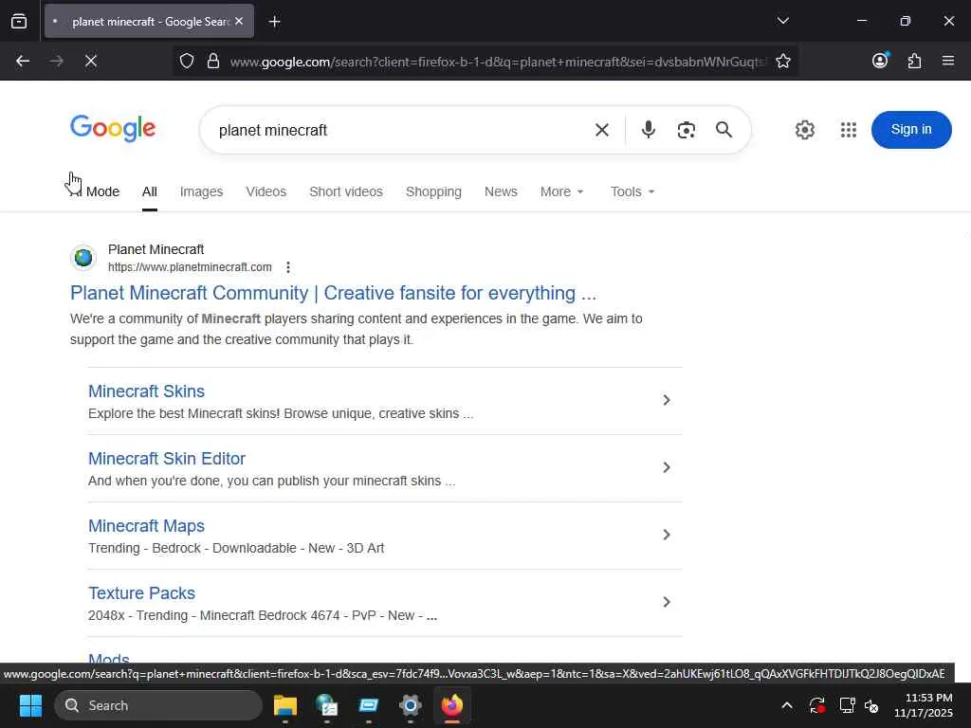Click the address bar URL
This screenshot has height=728, width=971.
coord(498,62)
